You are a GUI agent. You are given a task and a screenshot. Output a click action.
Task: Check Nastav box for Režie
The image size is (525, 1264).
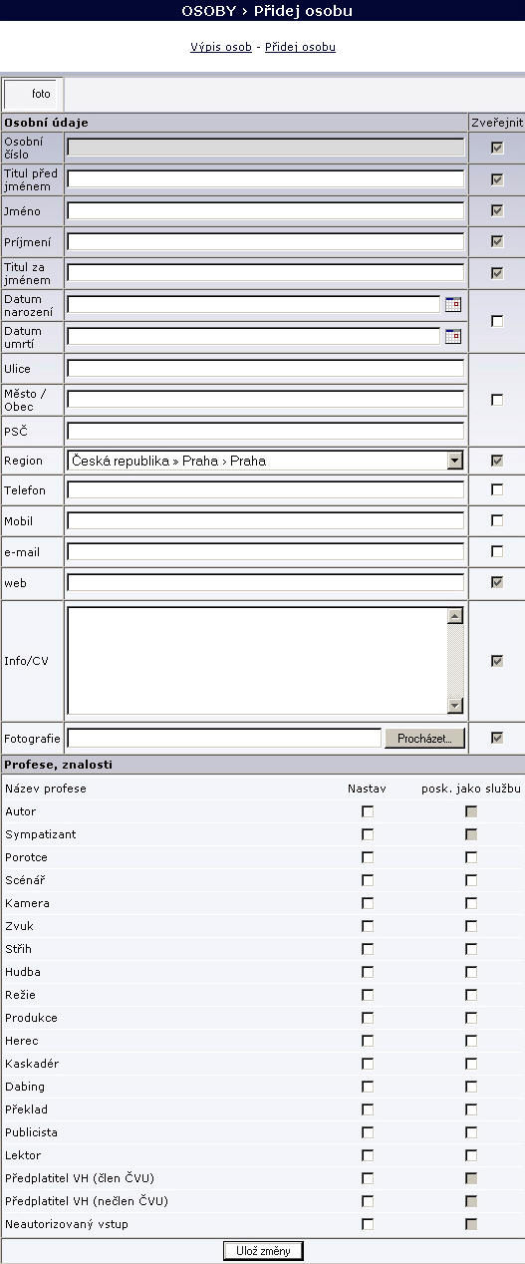coord(368,995)
